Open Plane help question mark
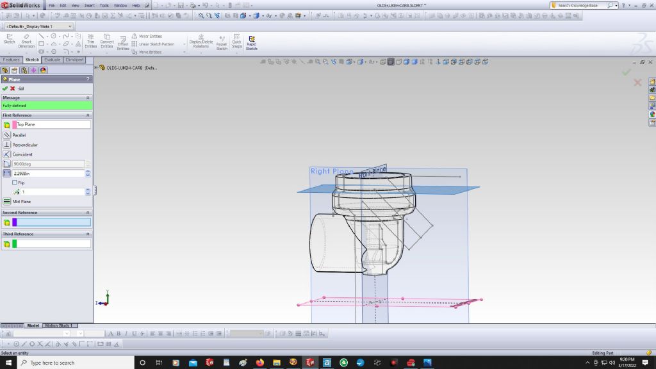Image resolution: width=656 pixels, height=369 pixels. click(88, 79)
